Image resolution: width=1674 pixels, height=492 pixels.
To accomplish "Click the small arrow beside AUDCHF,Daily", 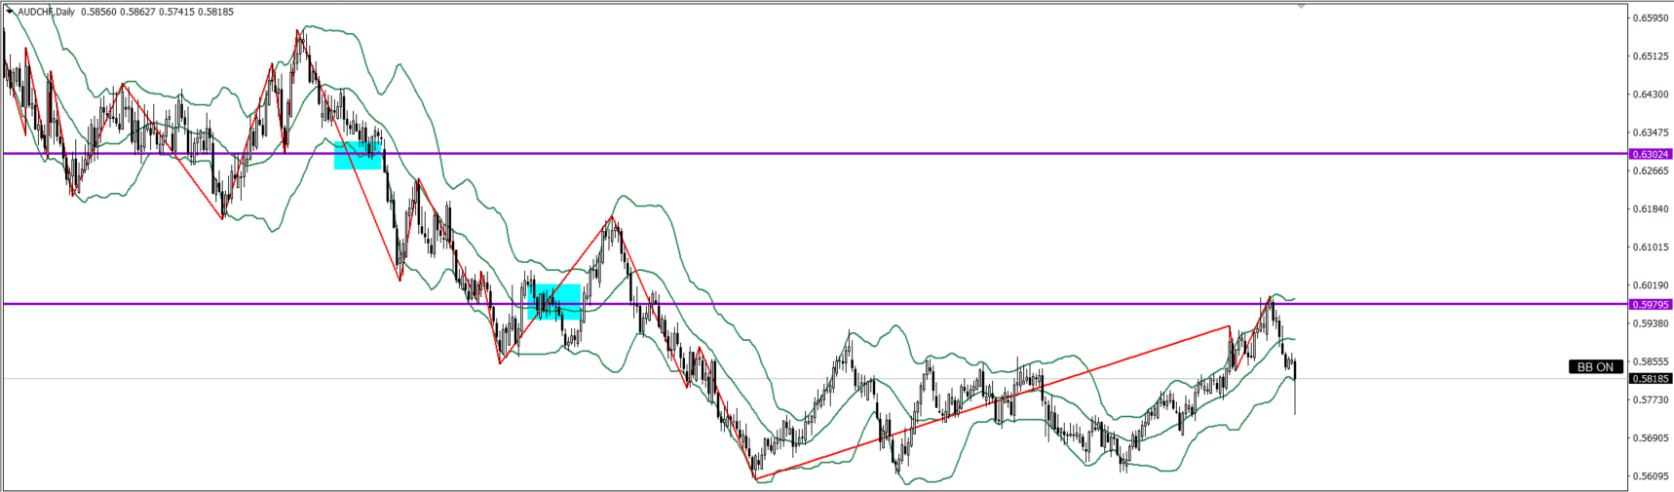I will [9, 12].
